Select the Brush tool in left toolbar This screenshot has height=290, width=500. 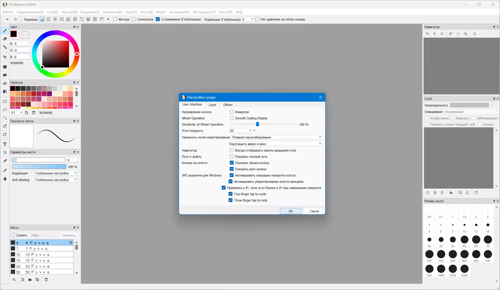(5, 31)
